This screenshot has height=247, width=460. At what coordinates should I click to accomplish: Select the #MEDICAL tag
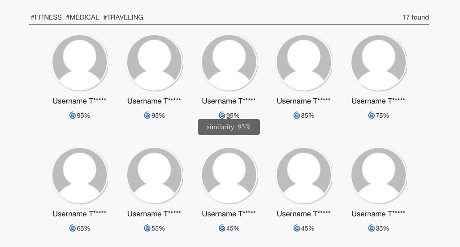(82, 17)
